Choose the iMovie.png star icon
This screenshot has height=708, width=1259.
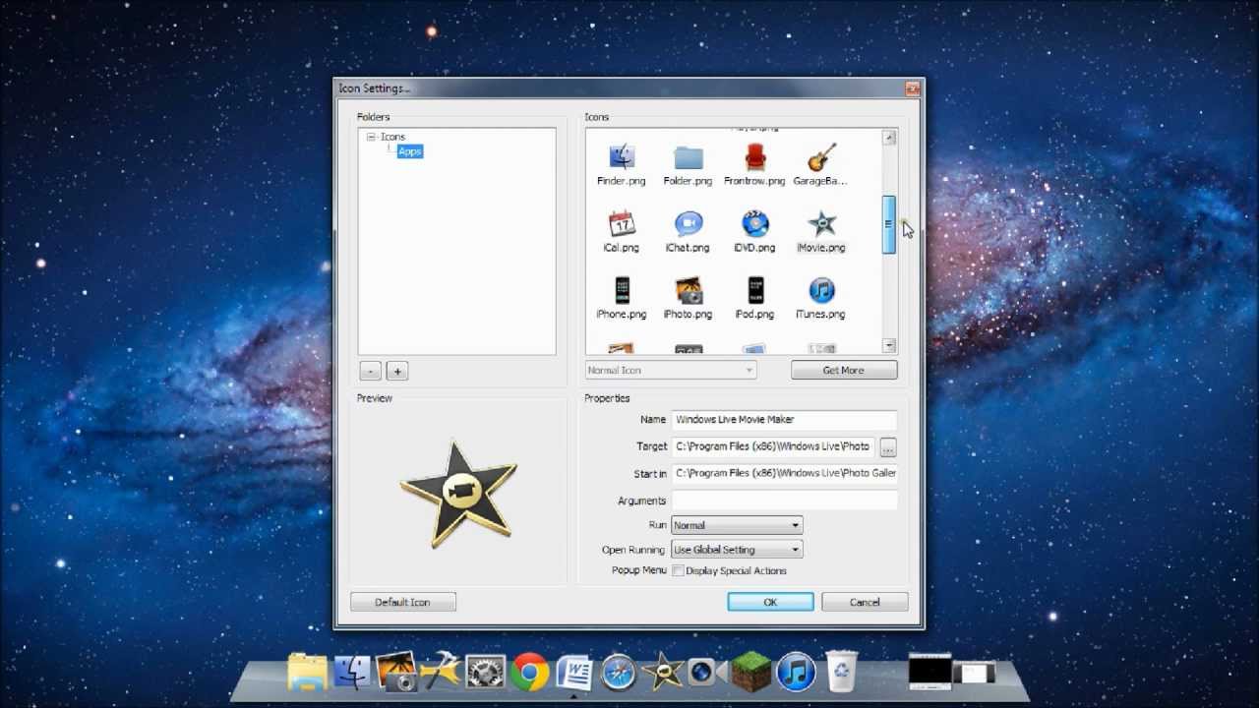point(821,232)
